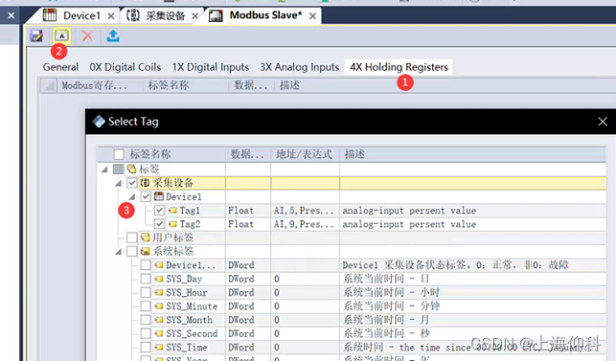The width and height of the screenshot is (616, 361).
Task: Click the SYS_Time tag icon
Action: coord(159,348)
